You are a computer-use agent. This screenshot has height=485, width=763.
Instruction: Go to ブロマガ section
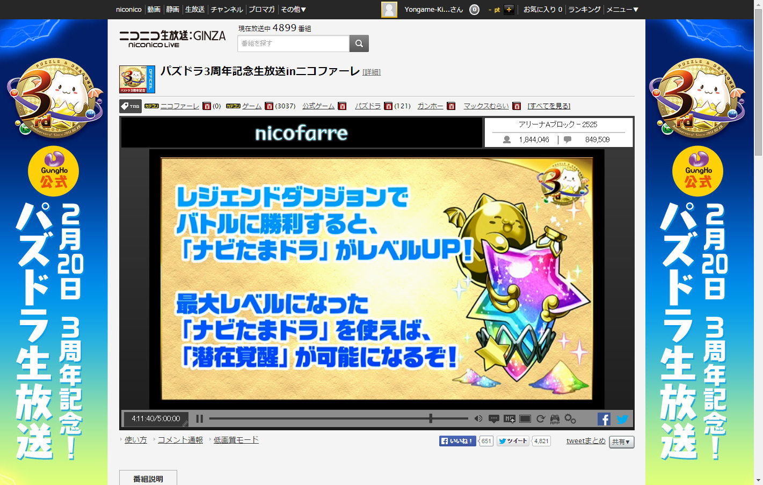261,10
